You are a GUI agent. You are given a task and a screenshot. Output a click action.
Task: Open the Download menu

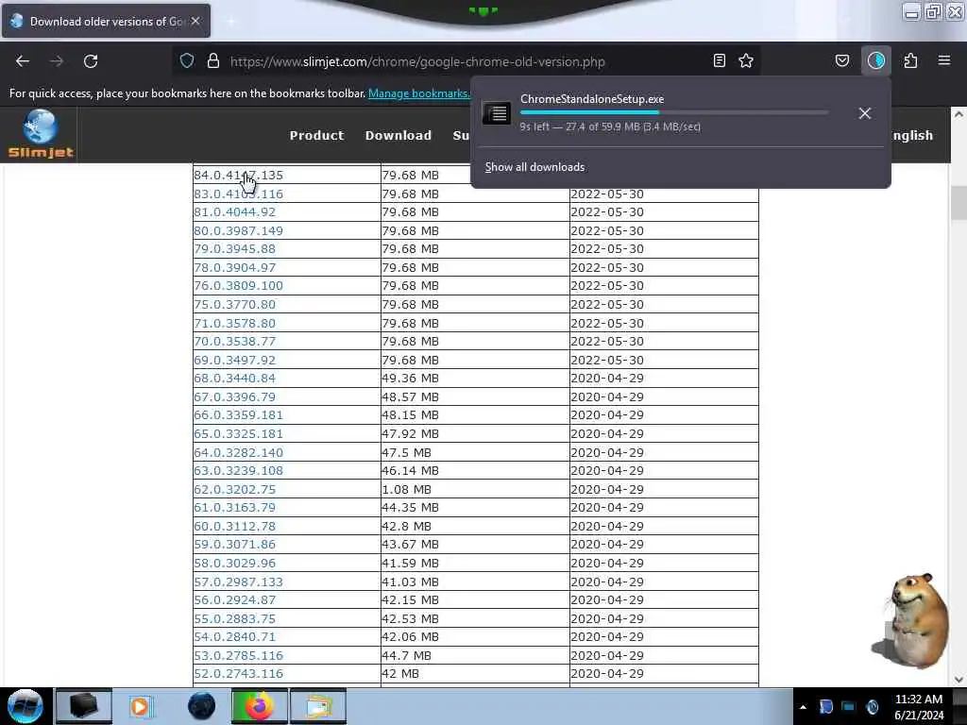(x=399, y=135)
